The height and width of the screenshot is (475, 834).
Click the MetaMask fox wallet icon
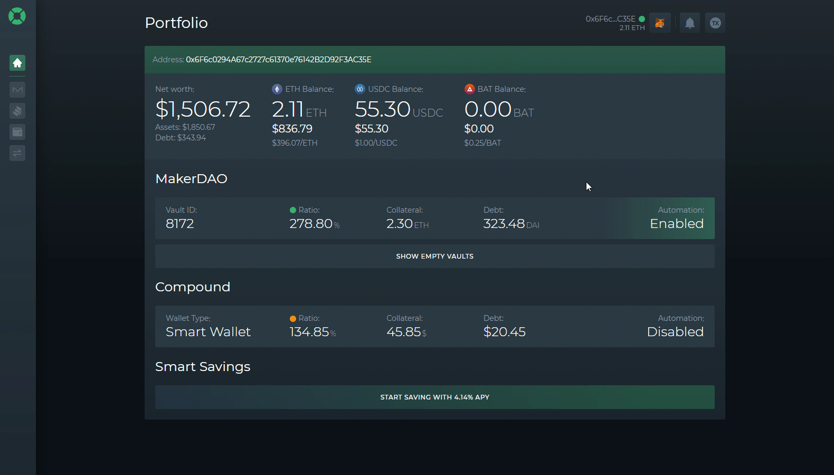click(660, 23)
